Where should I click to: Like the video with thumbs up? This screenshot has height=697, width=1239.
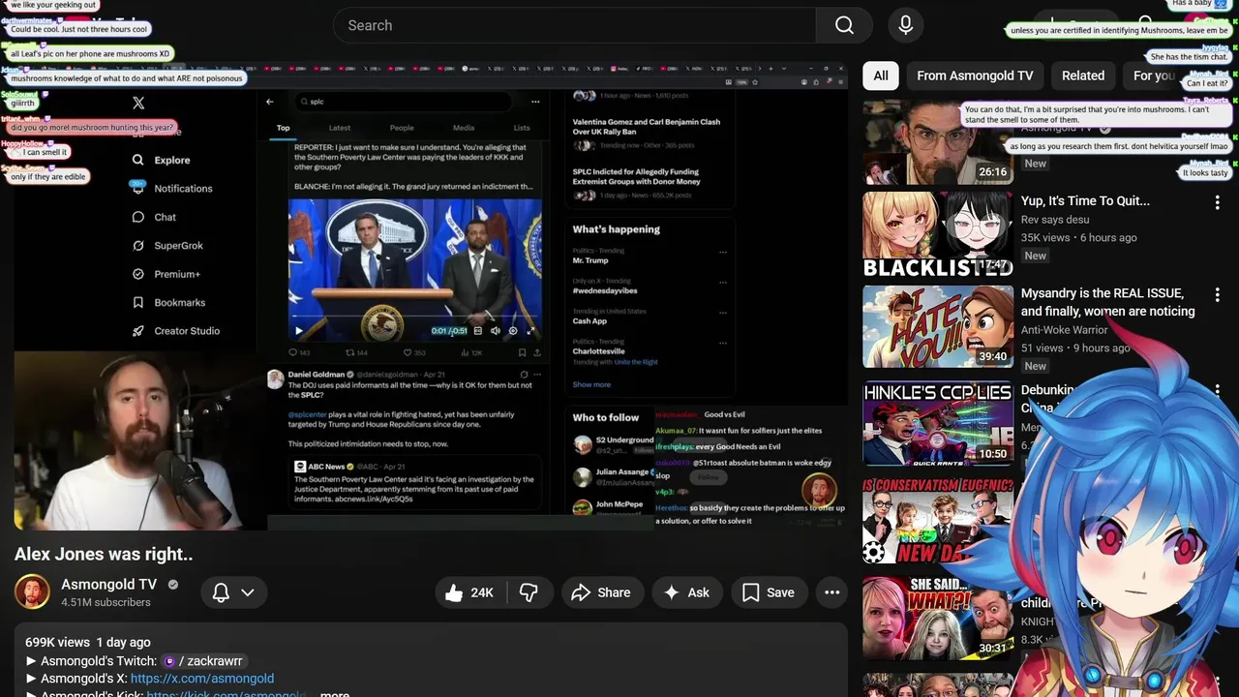470,592
